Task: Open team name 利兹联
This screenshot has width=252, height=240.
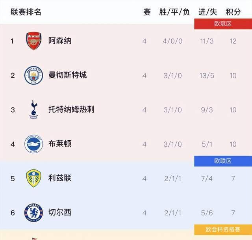Action: tap(60, 178)
